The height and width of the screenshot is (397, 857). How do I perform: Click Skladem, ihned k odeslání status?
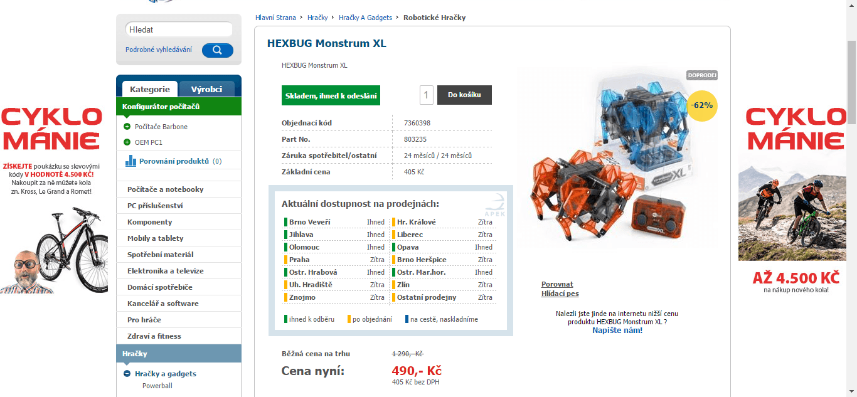tap(331, 95)
